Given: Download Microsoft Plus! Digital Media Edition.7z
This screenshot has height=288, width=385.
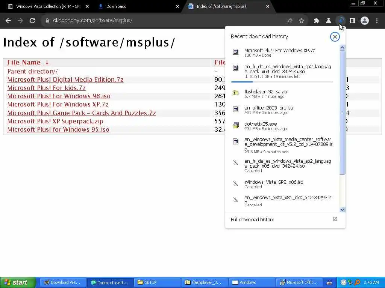Looking at the screenshot, I should pos(65,79).
